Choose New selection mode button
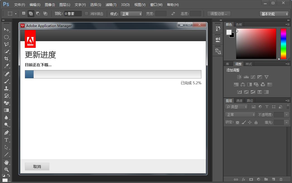The height and width of the screenshot is (183, 292). [24, 13]
